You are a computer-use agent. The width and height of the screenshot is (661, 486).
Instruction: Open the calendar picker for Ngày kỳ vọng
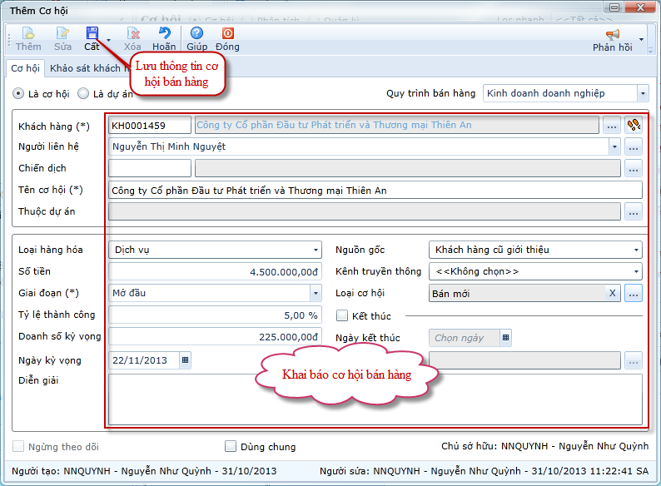pos(185,360)
